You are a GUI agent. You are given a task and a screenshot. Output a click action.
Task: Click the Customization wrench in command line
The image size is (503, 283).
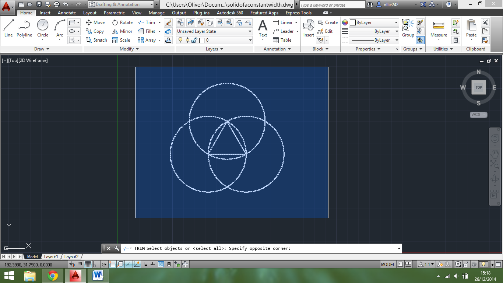point(117,248)
